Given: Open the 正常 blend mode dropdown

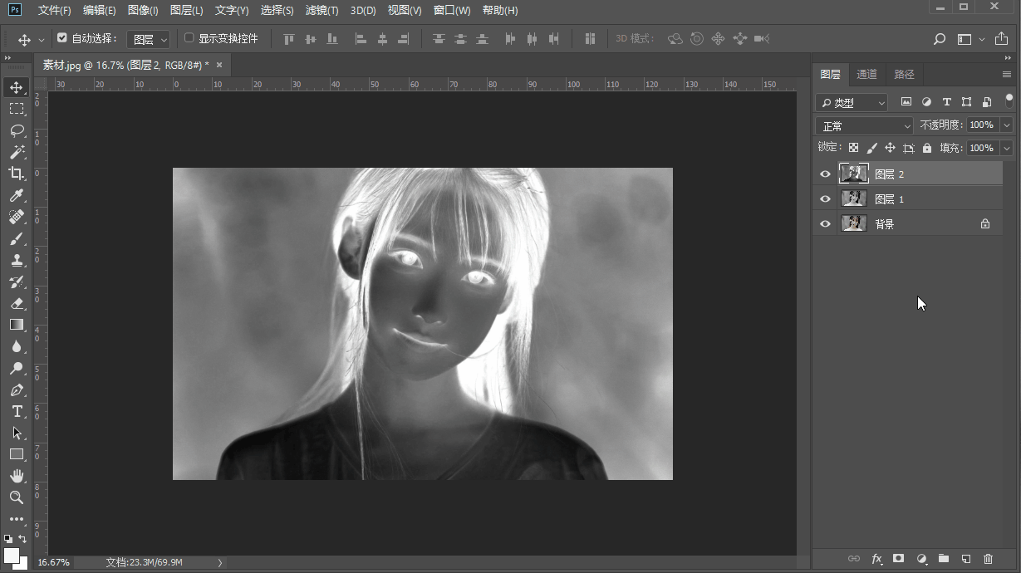Looking at the screenshot, I should coord(864,125).
